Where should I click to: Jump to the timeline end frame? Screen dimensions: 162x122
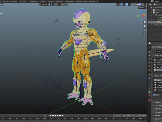[x=63, y=116]
